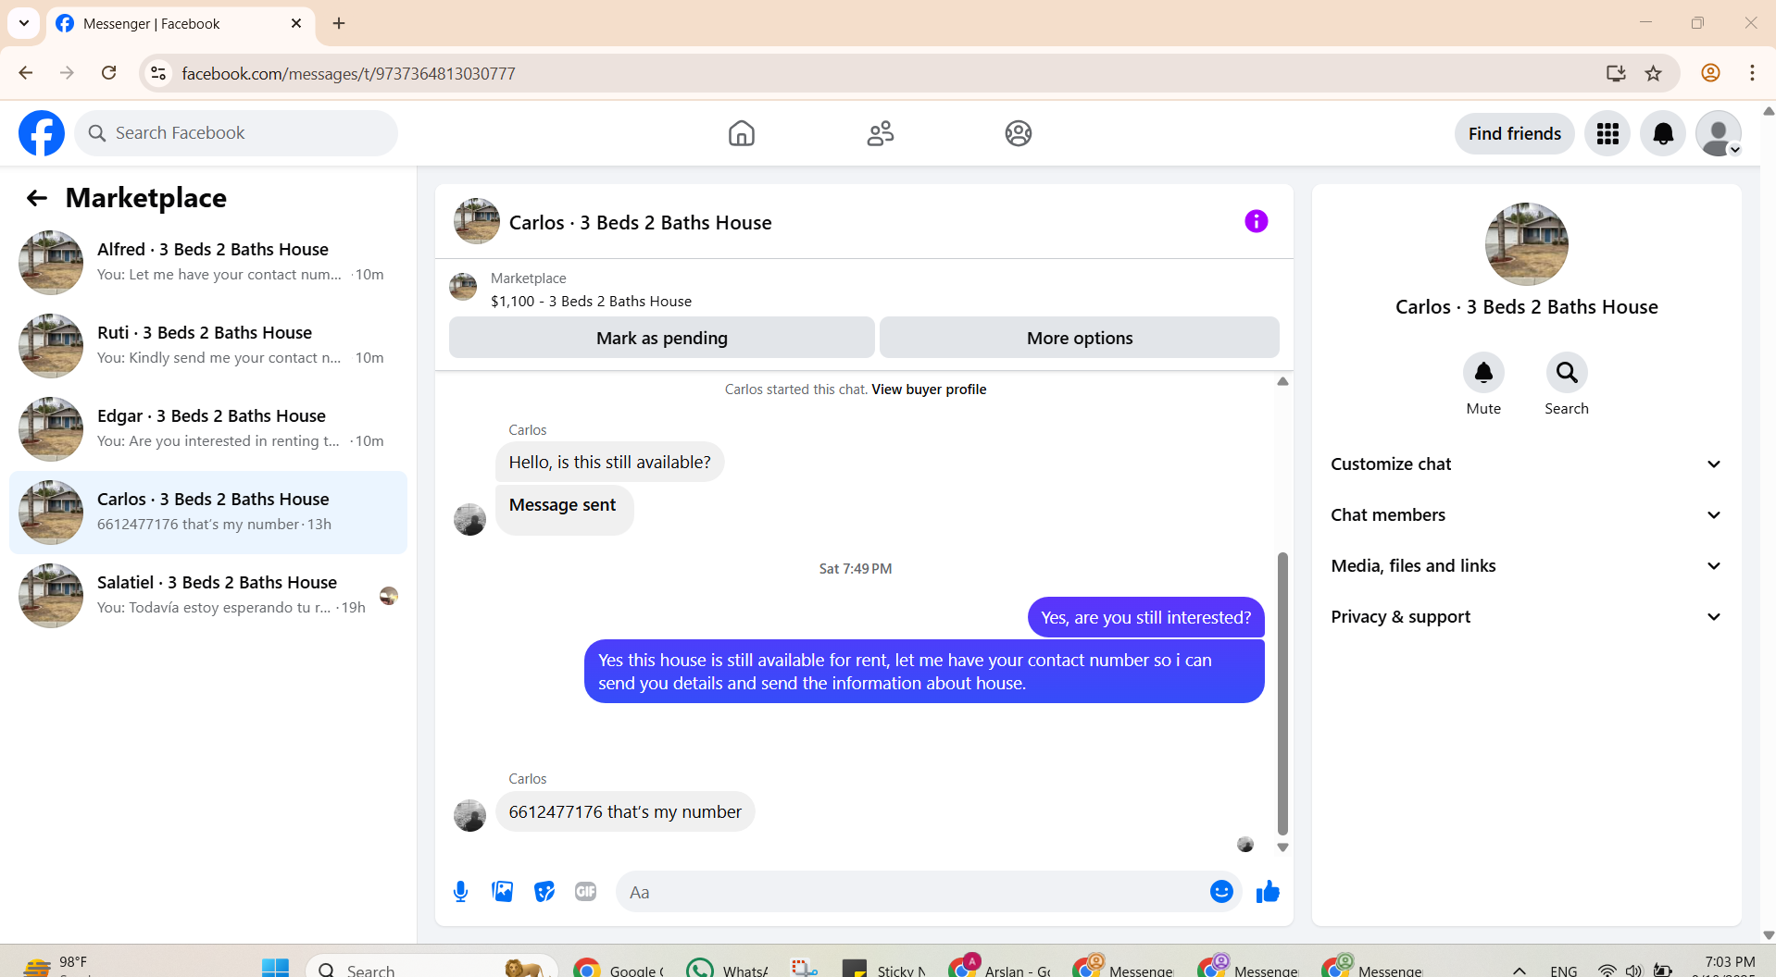1776x977 pixels.
Task: Open View buyer profile link
Action: (x=929, y=390)
